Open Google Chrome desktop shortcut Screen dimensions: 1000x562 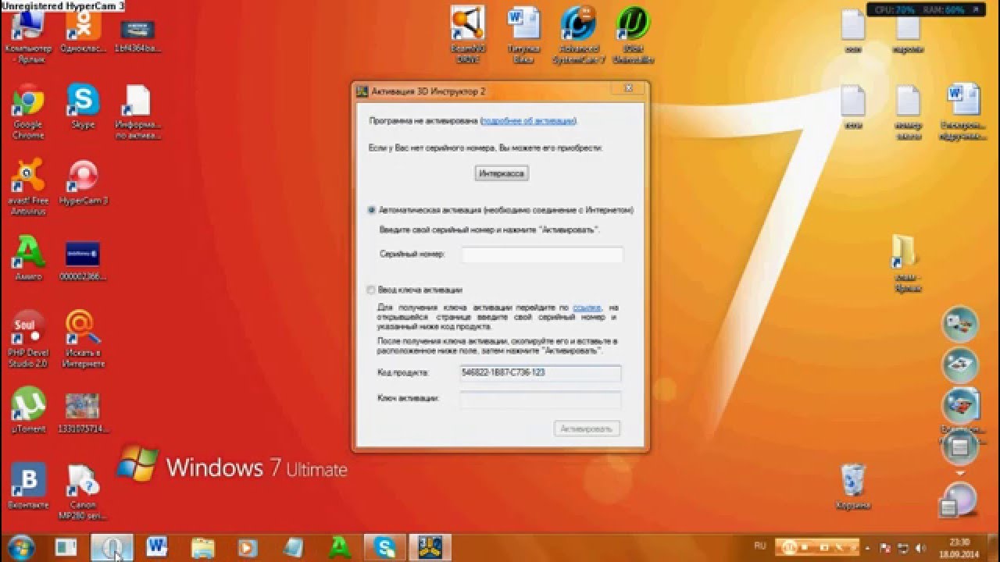28,112
